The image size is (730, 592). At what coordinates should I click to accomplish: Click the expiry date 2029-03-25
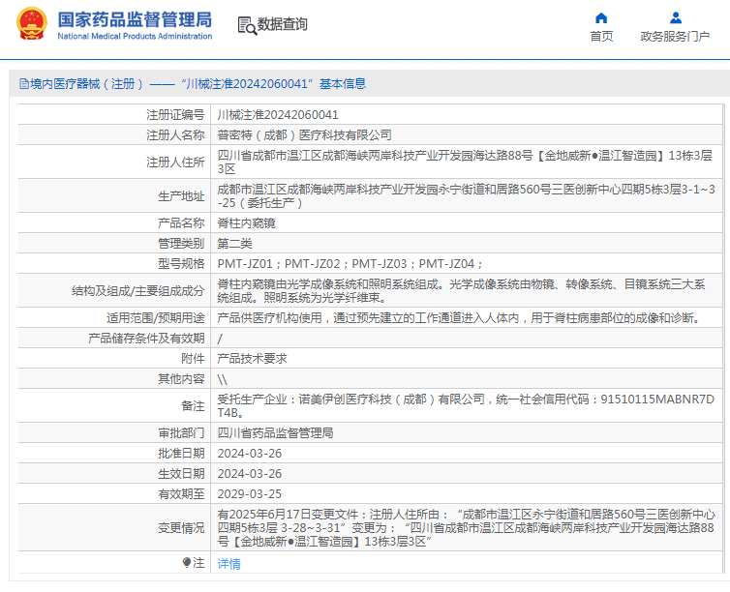click(249, 493)
